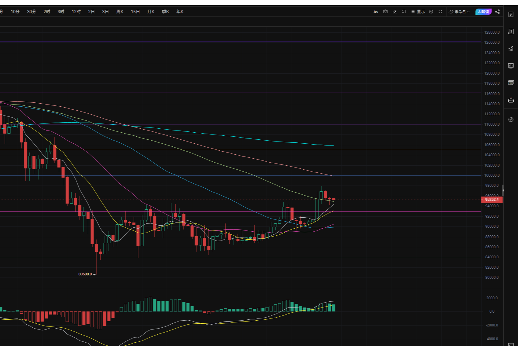The width and height of the screenshot is (519, 346).
Task: Toggle fullscreen chart mode
Action: point(440,12)
